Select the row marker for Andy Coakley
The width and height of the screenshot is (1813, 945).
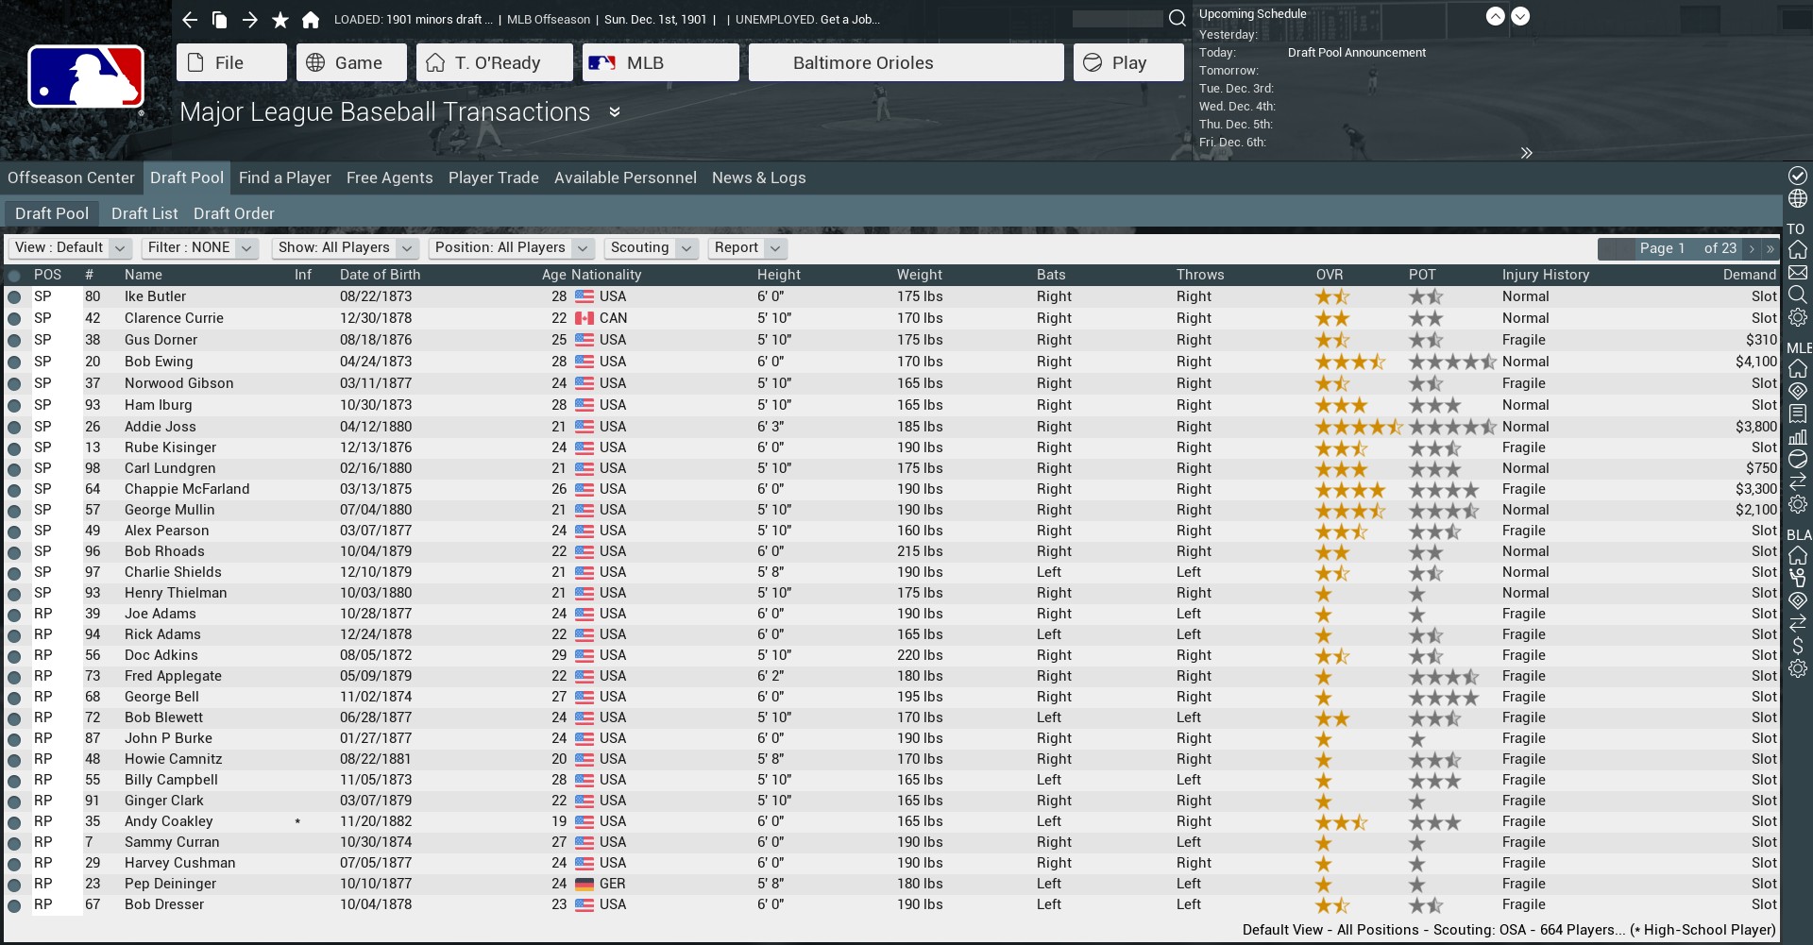[x=14, y=821]
